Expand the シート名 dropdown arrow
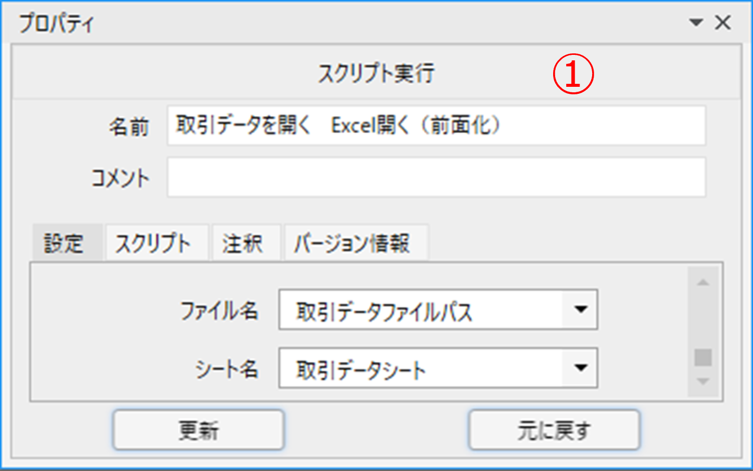753x471 pixels. point(580,368)
